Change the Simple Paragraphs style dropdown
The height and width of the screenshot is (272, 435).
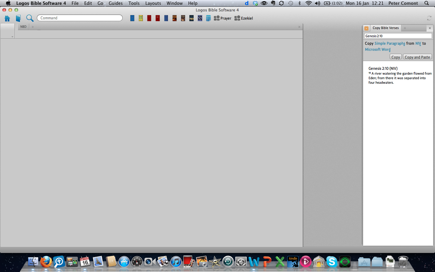click(390, 44)
